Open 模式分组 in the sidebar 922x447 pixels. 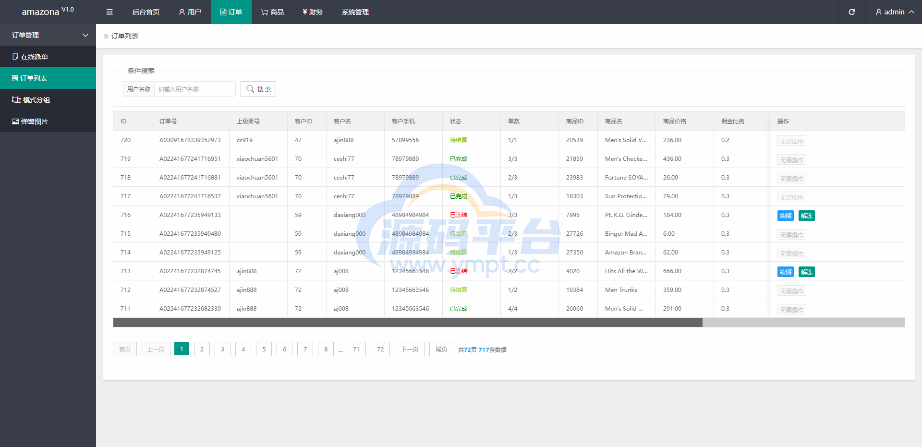point(48,100)
